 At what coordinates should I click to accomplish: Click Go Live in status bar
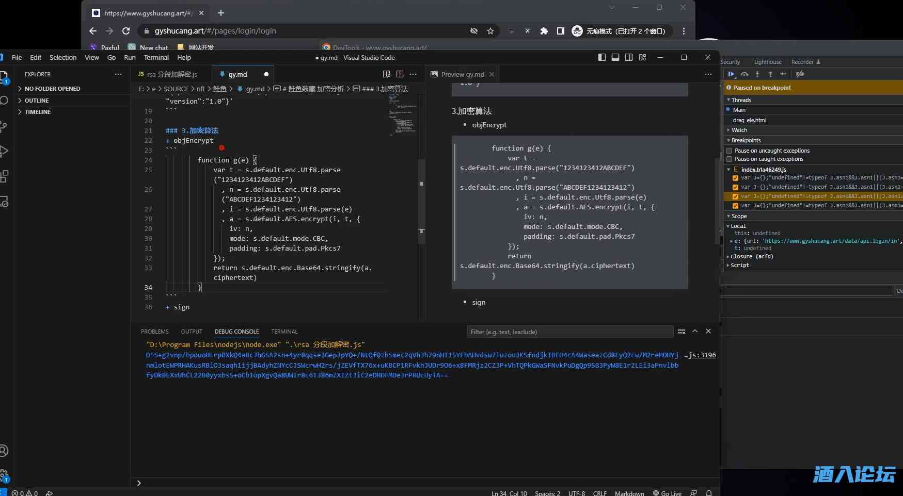(667, 493)
